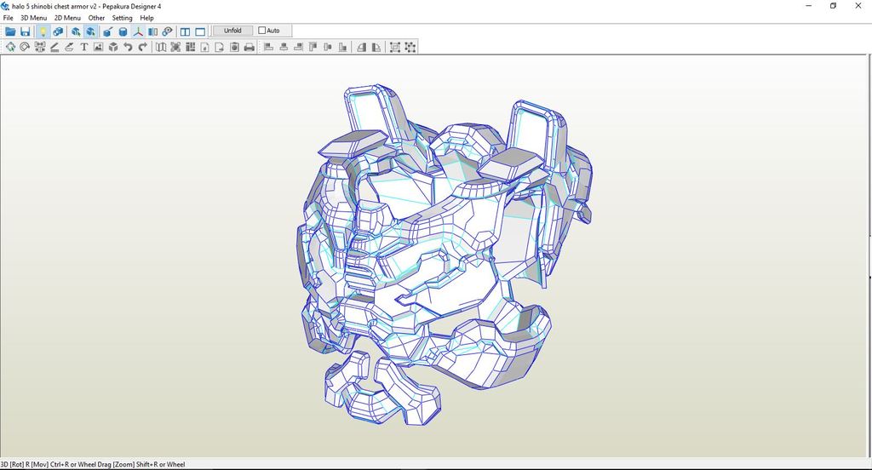The height and width of the screenshot is (470, 872).
Task: Select the Select and Move tool icon
Action: [x=10, y=48]
